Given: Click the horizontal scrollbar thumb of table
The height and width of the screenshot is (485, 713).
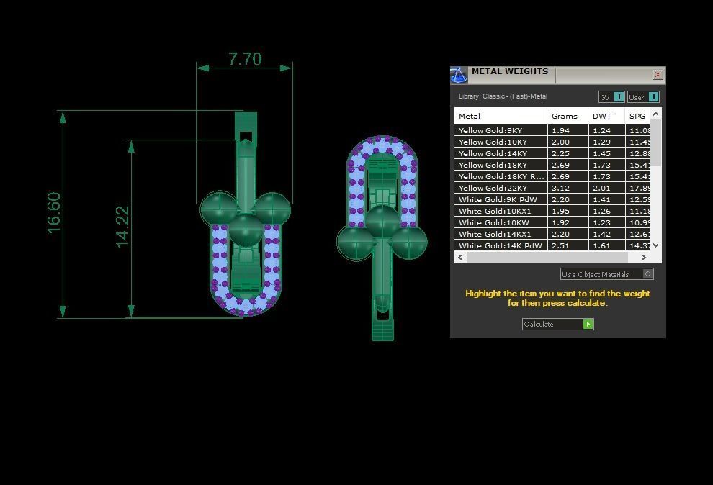Looking at the screenshot, I should pos(547,257).
